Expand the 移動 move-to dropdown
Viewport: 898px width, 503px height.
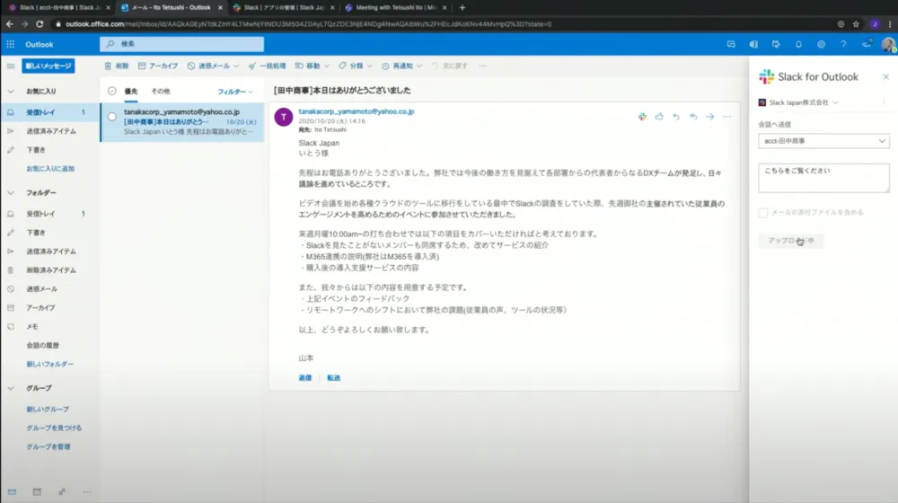[x=327, y=66]
